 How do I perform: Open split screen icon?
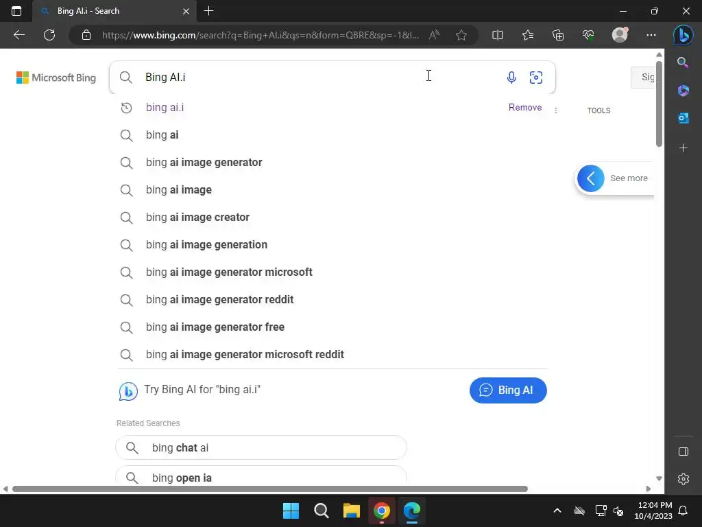[498, 35]
